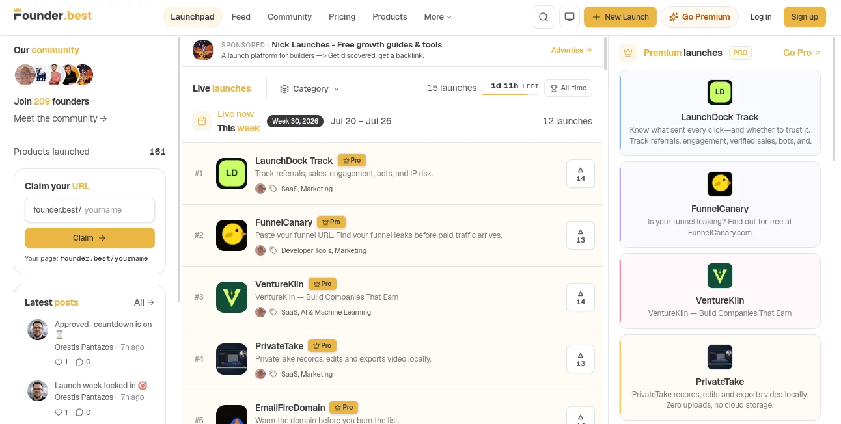Click the founder.best crown logo
Image resolution: width=841 pixels, height=424 pixels.
[53, 14]
